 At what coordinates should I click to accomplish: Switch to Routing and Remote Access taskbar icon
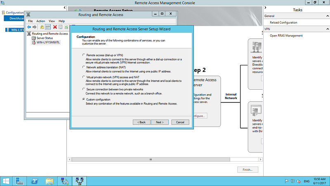(x=80, y=181)
